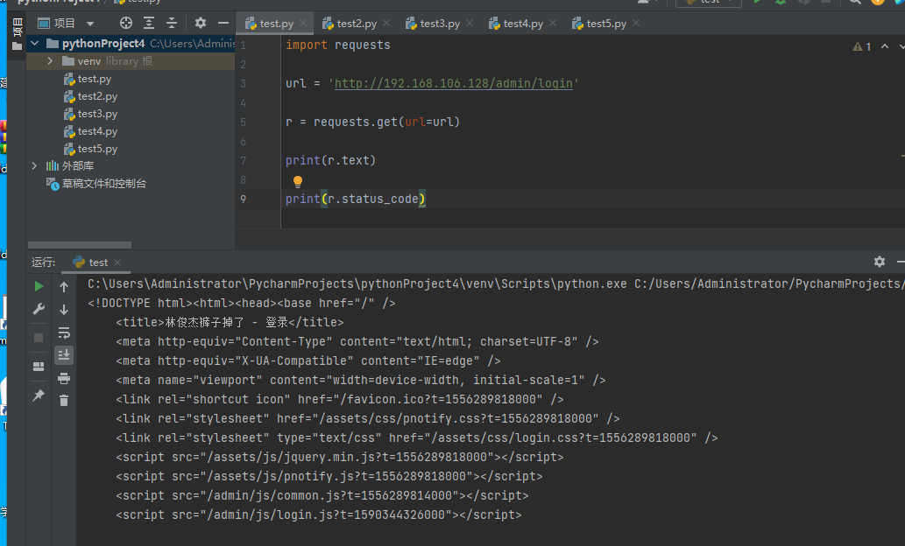The image size is (905, 546).
Task: Close the test run tab
Action: click(117, 262)
